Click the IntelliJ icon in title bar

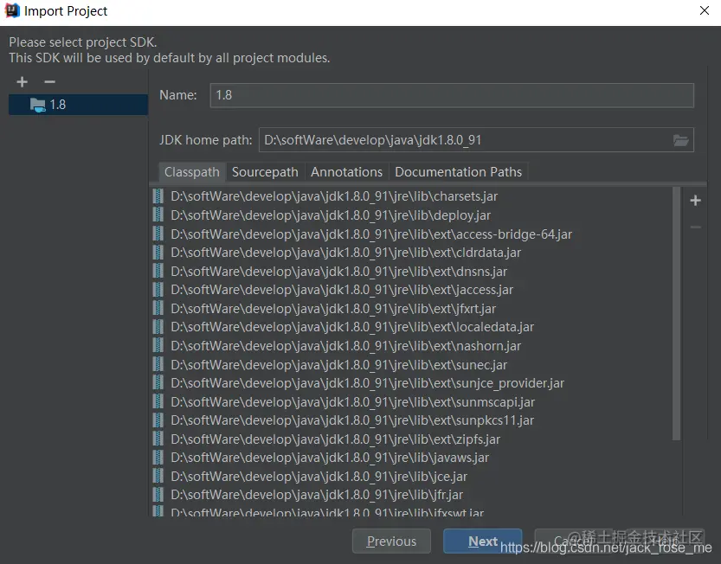12,10
